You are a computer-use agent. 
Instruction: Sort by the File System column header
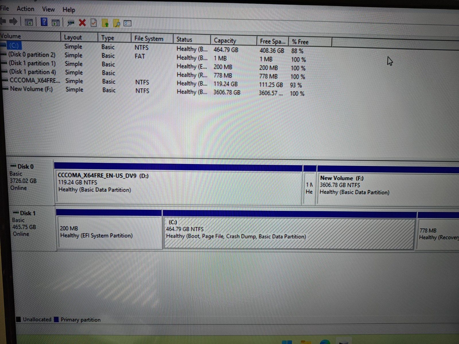(x=152, y=38)
